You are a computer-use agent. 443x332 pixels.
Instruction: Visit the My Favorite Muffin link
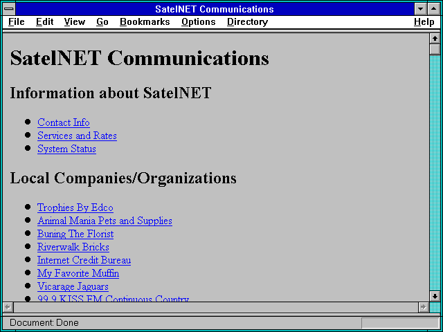click(x=78, y=274)
